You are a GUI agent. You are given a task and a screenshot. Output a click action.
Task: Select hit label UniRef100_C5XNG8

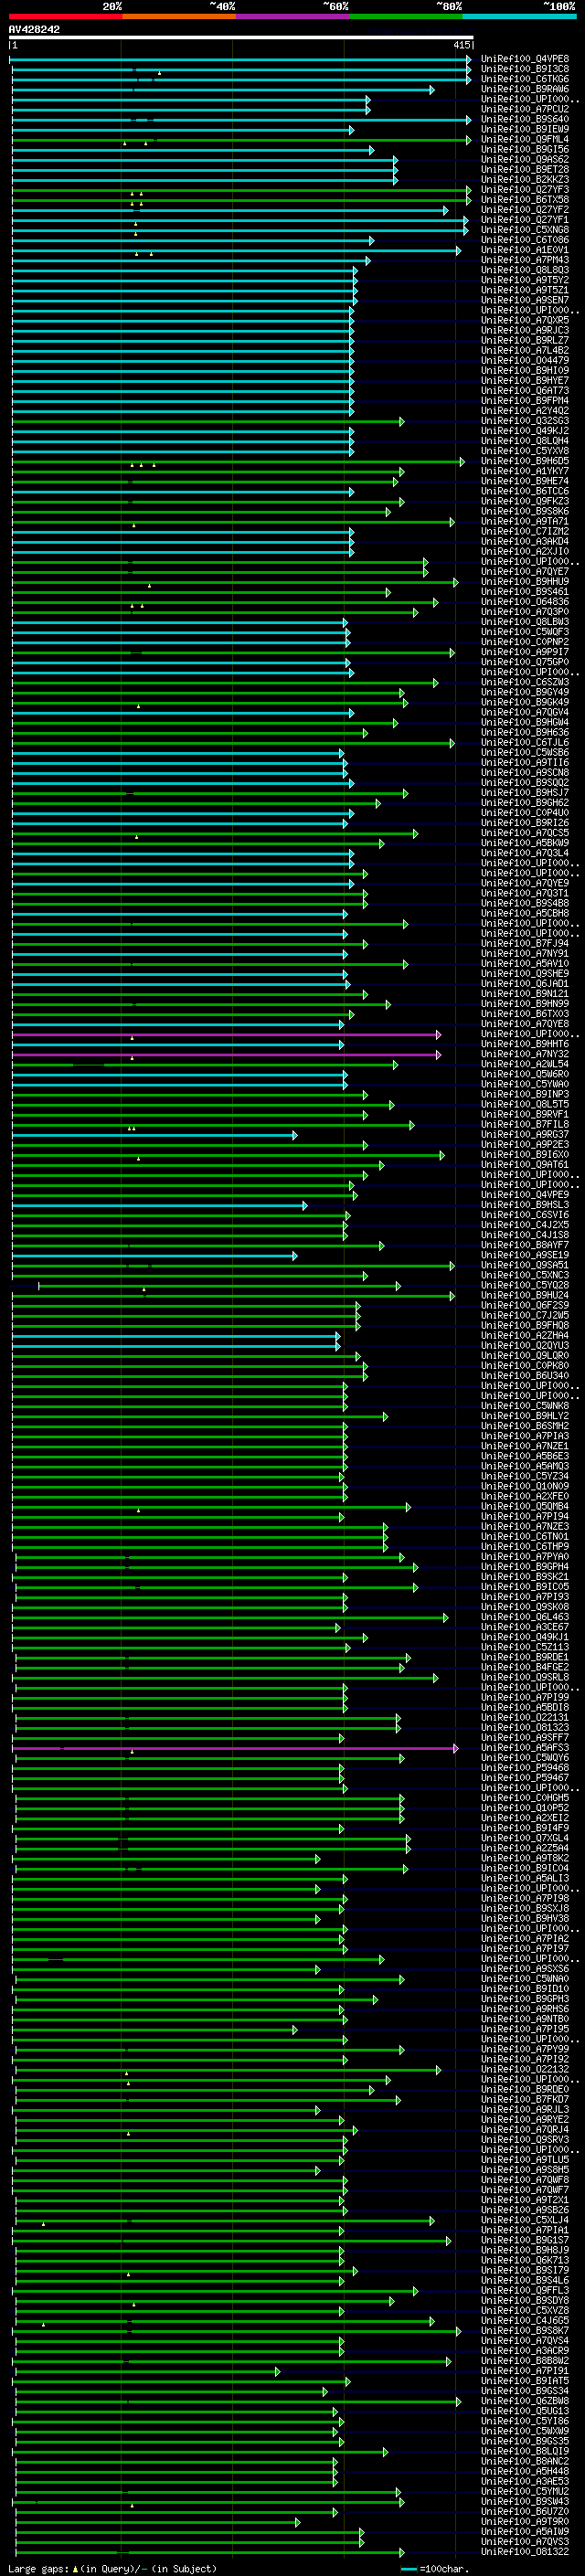pyautogui.click(x=525, y=230)
